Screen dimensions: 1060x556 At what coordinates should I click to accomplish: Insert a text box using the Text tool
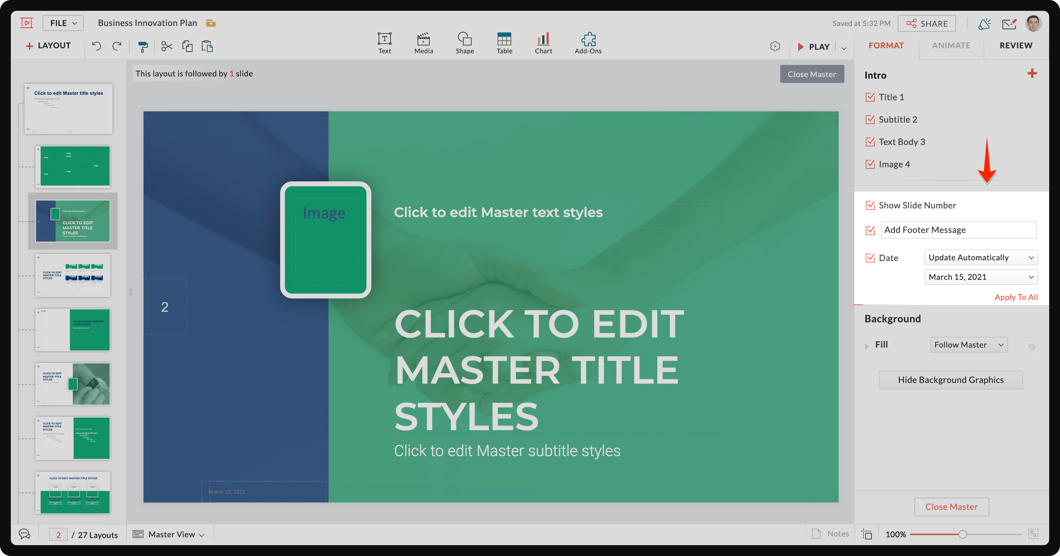pyautogui.click(x=384, y=43)
